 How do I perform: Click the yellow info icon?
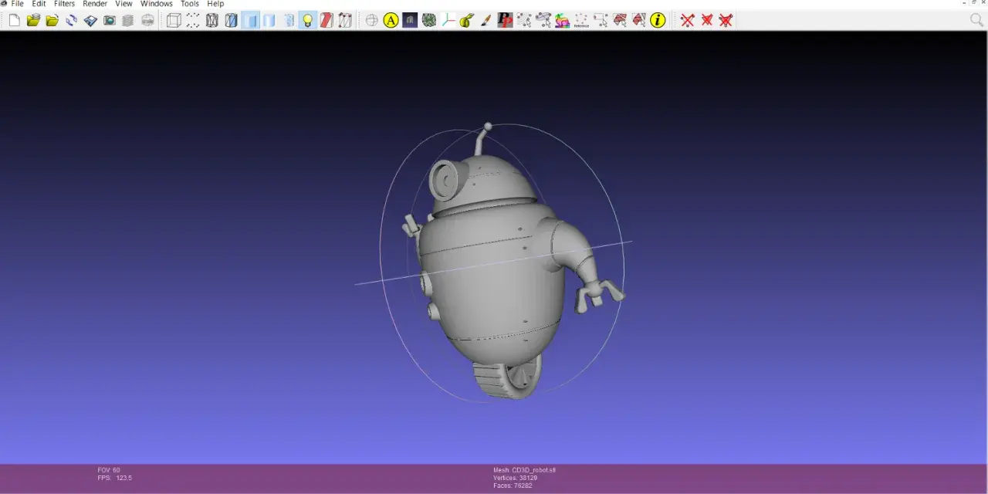coord(658,20)
